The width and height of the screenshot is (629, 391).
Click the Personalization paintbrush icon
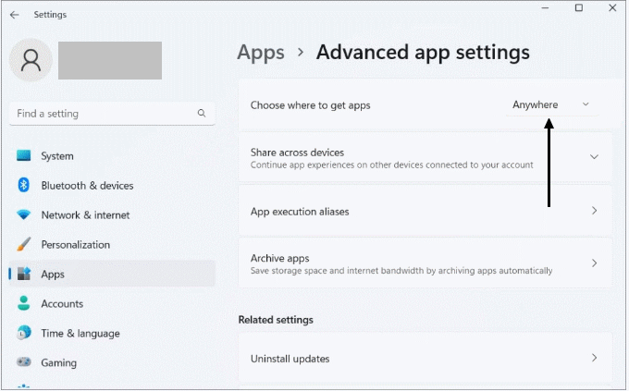tap(24, 245)
